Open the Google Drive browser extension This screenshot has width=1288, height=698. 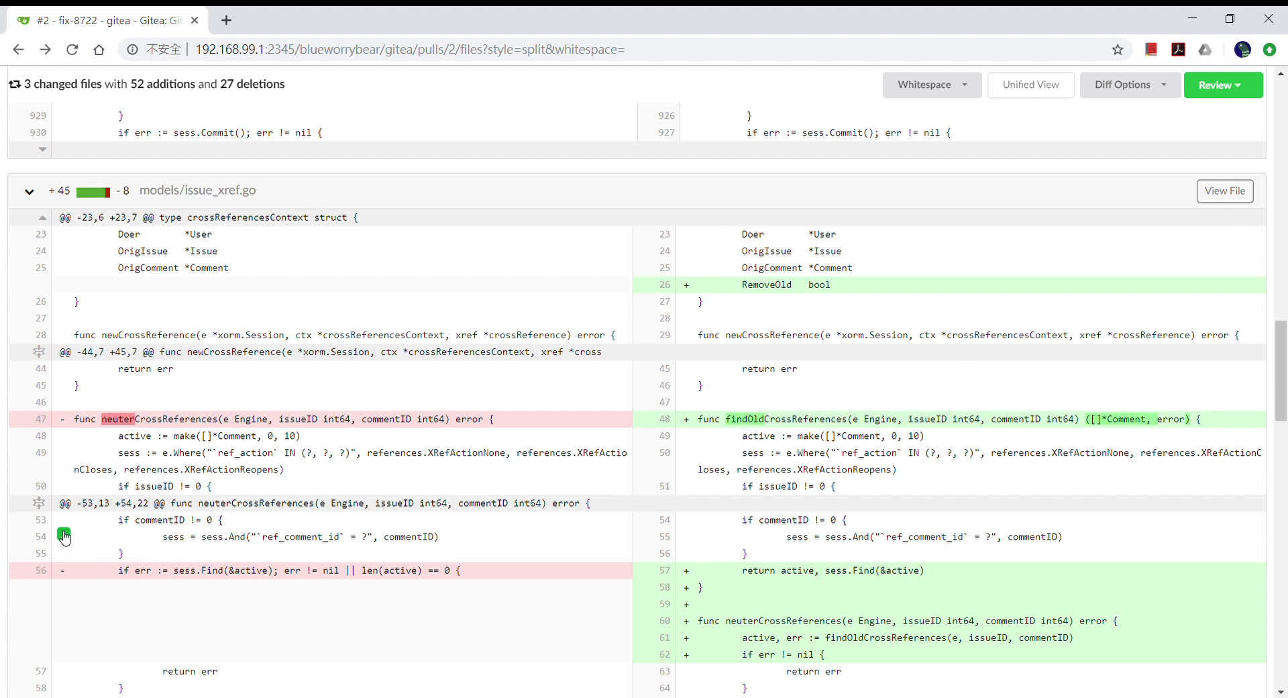[x=1205, y=49]
